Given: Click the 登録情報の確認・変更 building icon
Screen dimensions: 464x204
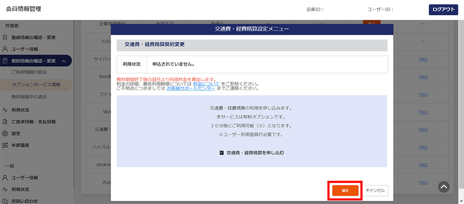Looking at the screenshot, I should (5, 37).
